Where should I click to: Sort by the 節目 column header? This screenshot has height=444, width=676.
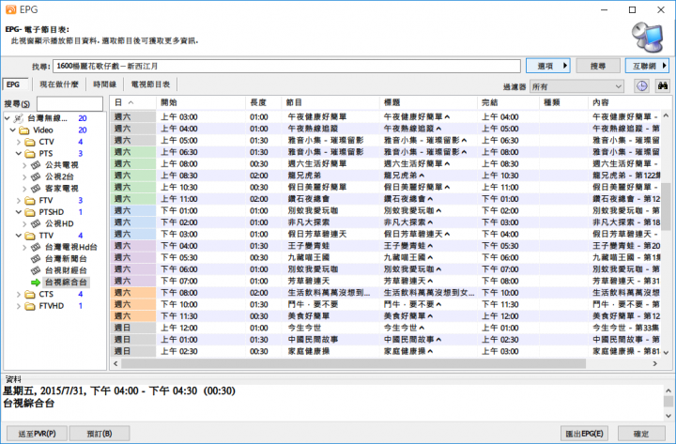pos(330,102)
